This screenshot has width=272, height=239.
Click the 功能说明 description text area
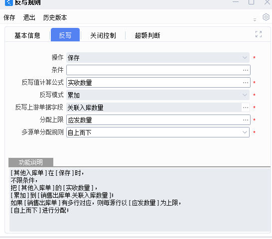point(140,200)
